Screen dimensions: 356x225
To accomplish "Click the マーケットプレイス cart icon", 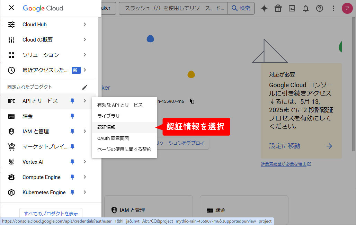I will coord(11,147).
